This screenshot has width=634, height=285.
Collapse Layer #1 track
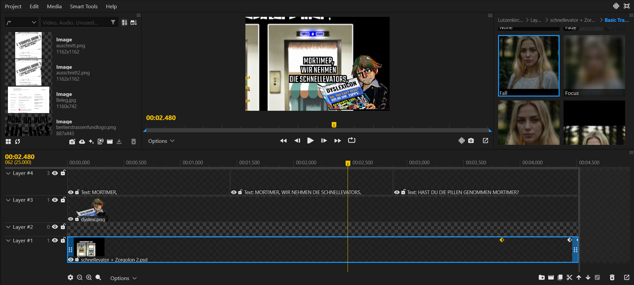click(8, 241)
